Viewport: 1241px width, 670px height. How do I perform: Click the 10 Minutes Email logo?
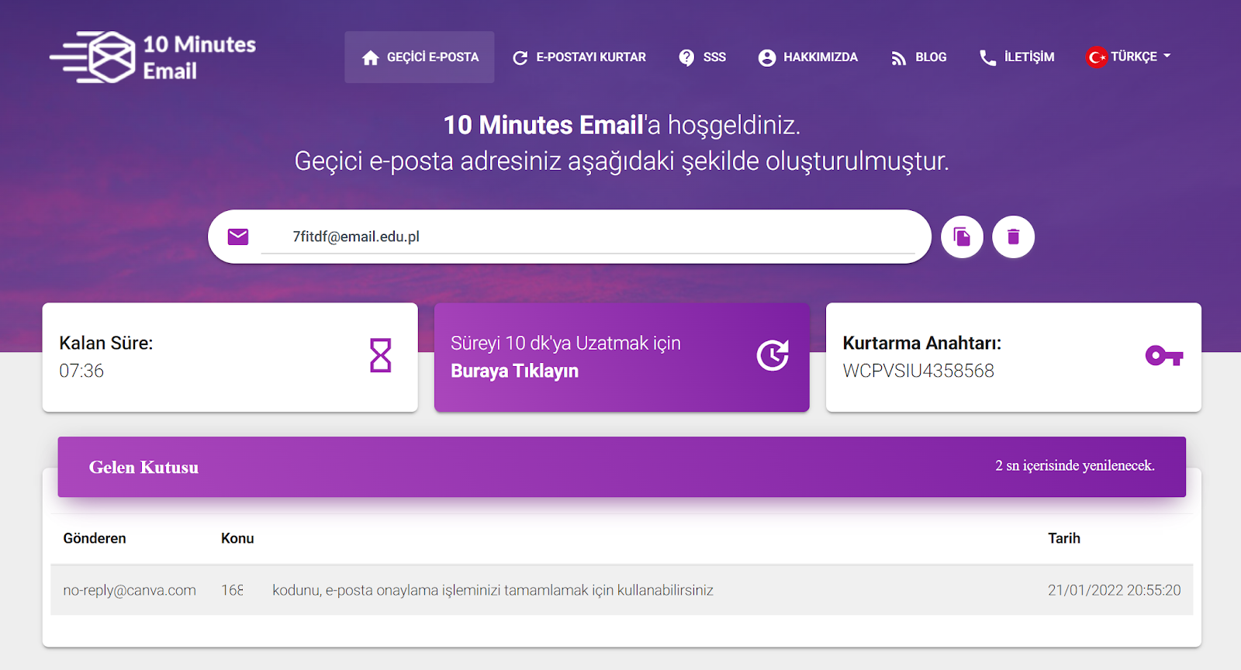pyautogui.click(x=153, y=57)
